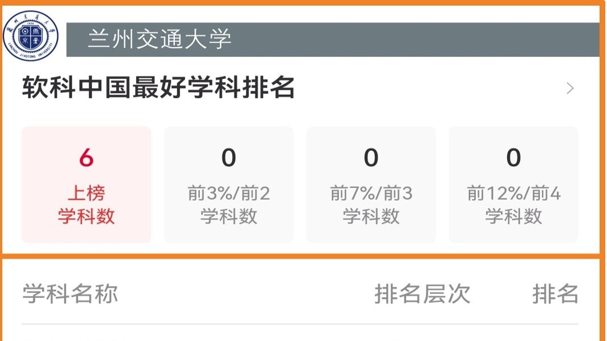Select the 上榜学科数 label
Screen dimensions: 607x341
[x=86, y=205]
